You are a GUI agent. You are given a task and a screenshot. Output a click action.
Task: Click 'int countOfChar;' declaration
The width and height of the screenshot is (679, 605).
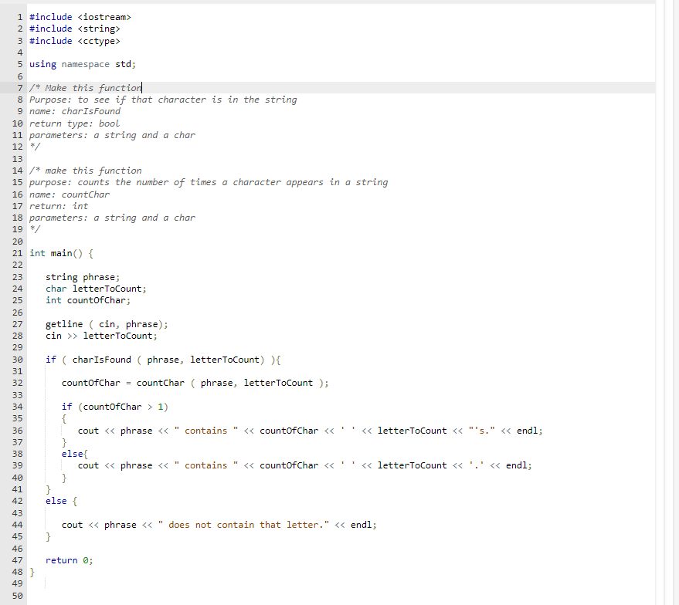(88, 300)
